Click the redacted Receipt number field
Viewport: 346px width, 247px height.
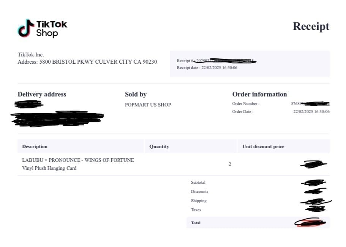tap(216, 61)
